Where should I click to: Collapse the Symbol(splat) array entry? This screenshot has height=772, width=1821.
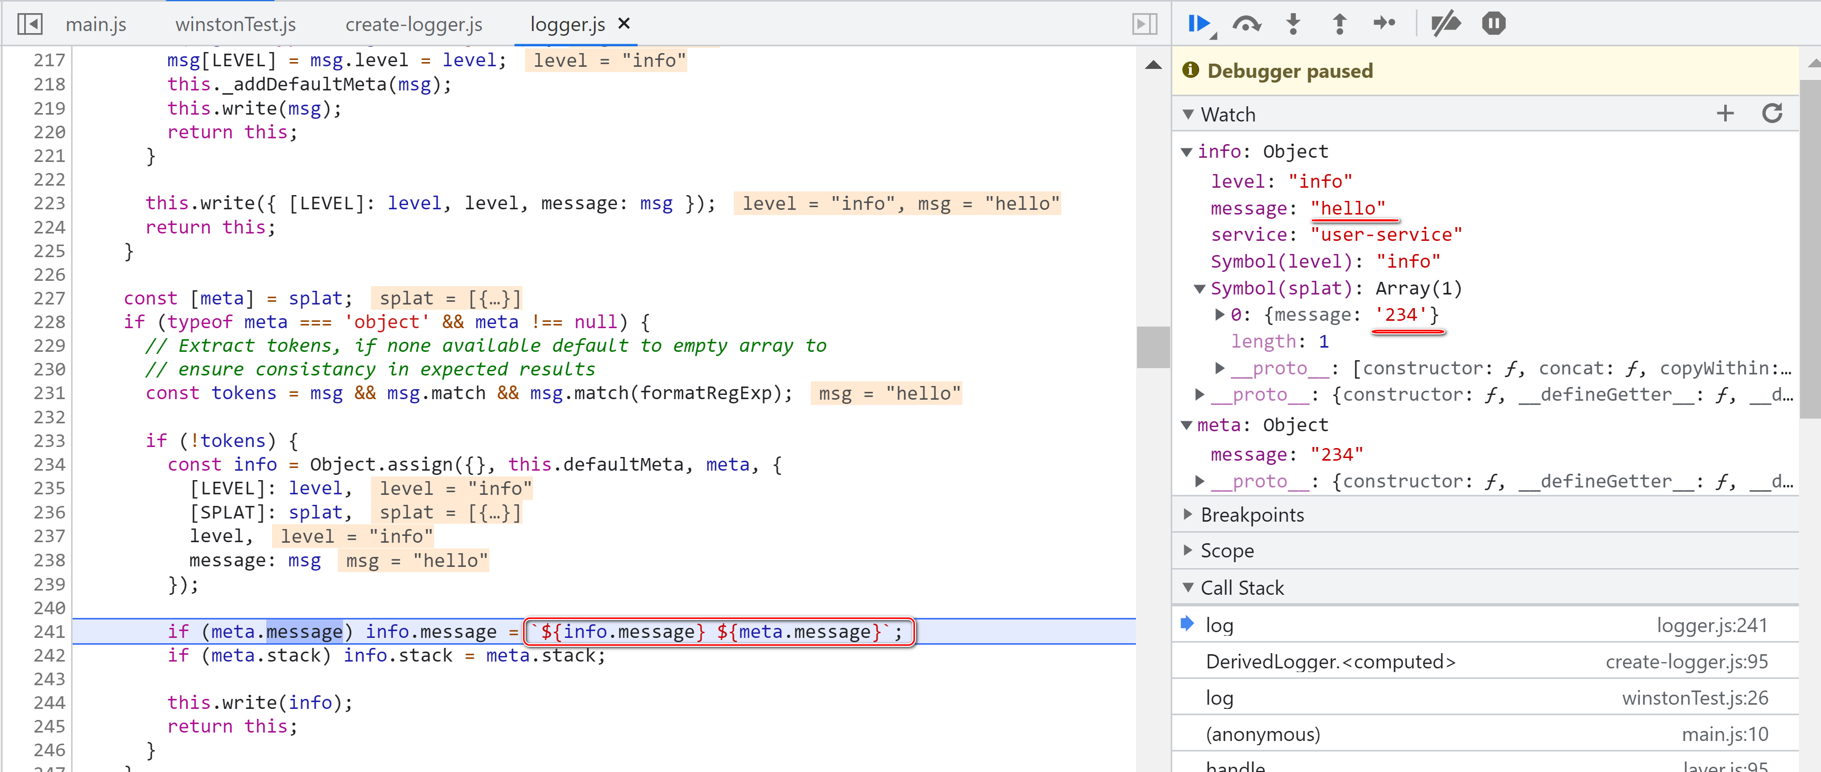[1200, 288]
